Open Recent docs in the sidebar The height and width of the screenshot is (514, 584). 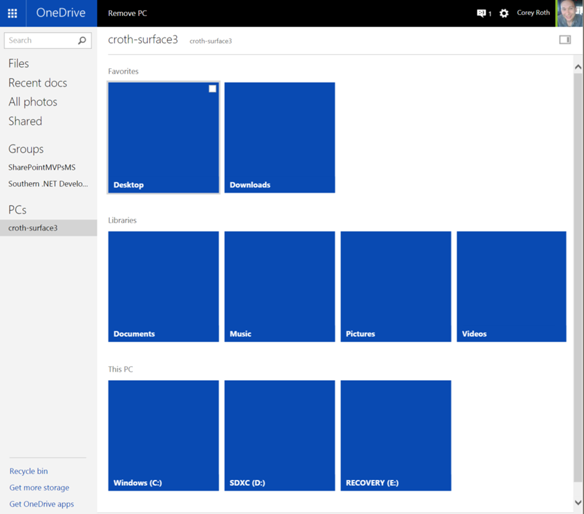click(38, 83)
